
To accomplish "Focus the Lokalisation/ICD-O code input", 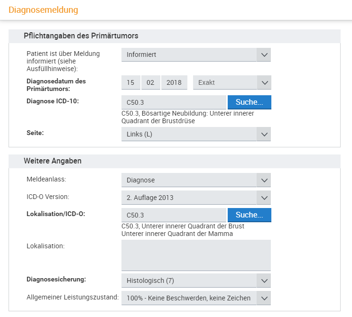I will pyautogui.click(x=174, y=215).
